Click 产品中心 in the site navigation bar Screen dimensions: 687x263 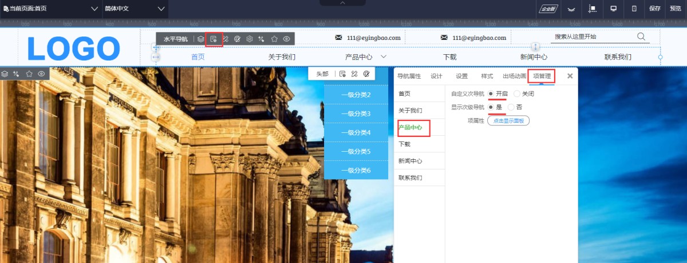[x=359, y=57]
